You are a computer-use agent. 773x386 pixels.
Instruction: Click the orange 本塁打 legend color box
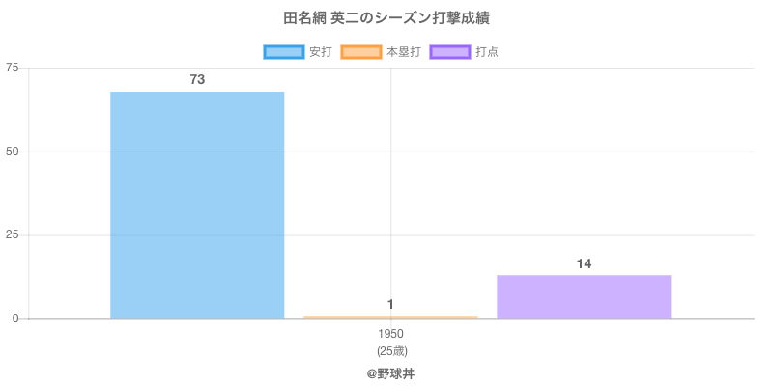pos(360,52)
